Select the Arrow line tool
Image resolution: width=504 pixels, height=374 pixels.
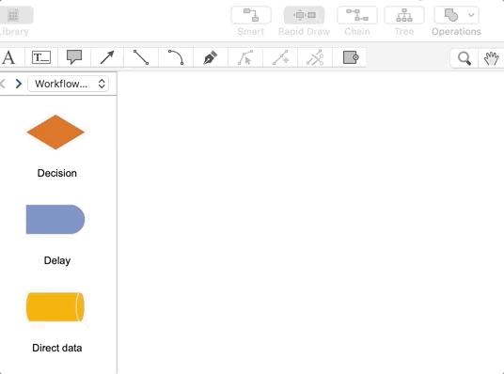coord(107,58)
